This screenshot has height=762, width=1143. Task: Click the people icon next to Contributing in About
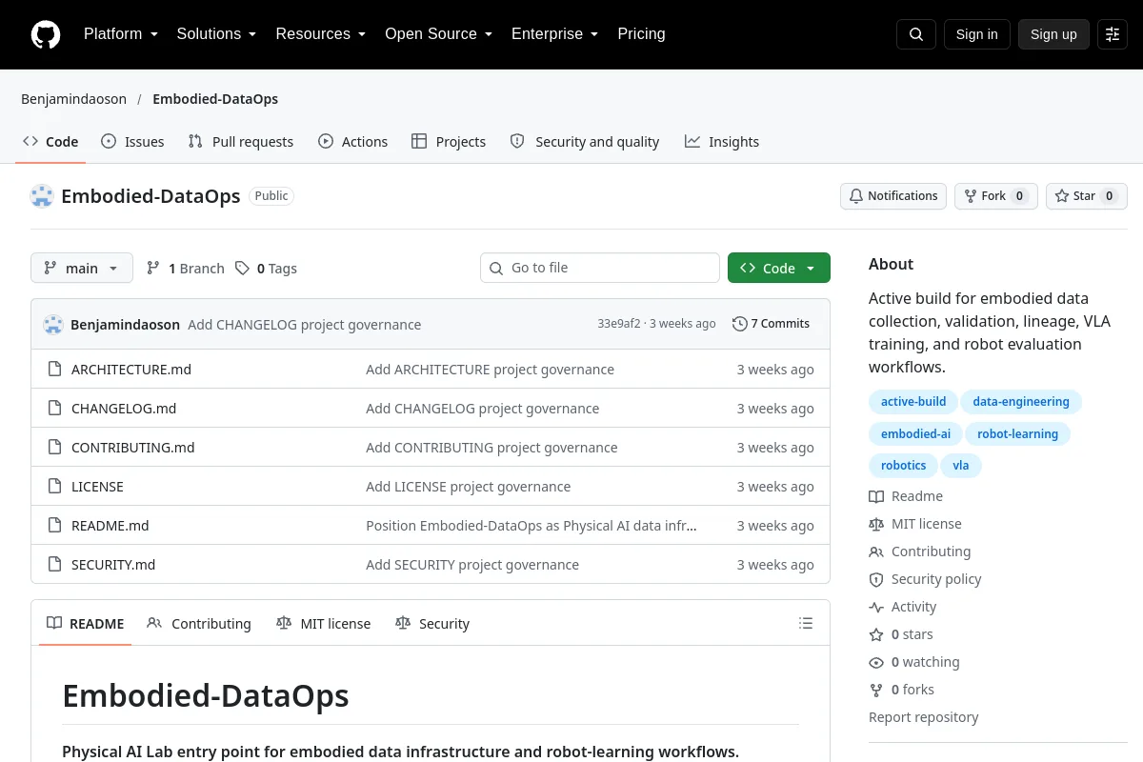click(x=876, y=551)
